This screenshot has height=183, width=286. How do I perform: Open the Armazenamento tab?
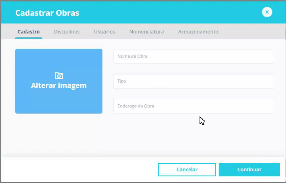[x=198, y=32]
